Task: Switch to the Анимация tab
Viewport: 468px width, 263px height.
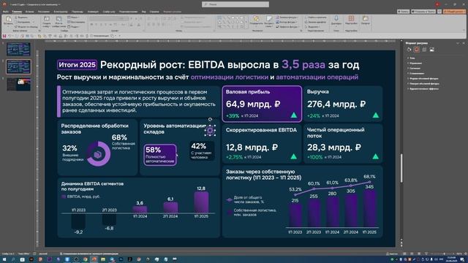Action: (93, 12)
